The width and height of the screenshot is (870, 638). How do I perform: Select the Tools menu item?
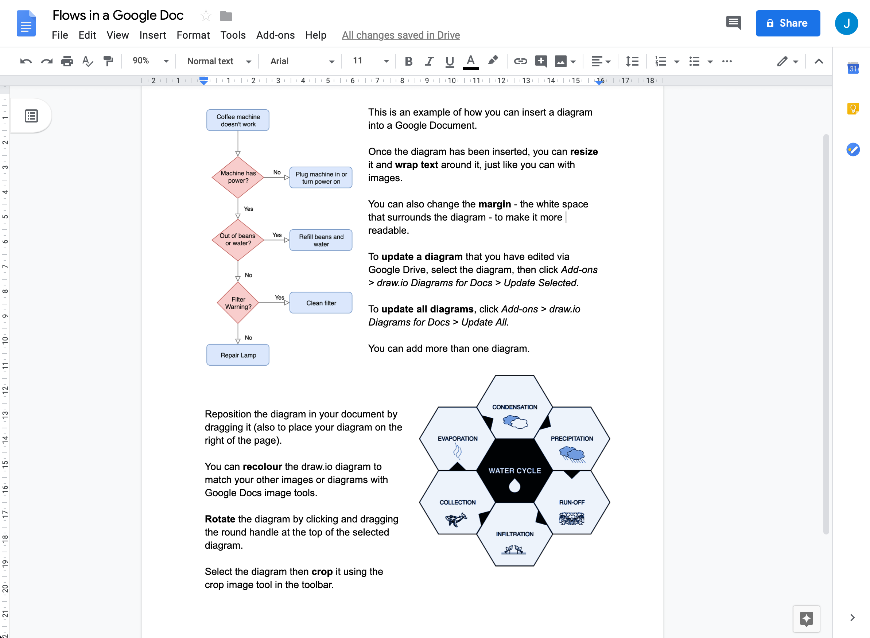click(x=232, y=35)
